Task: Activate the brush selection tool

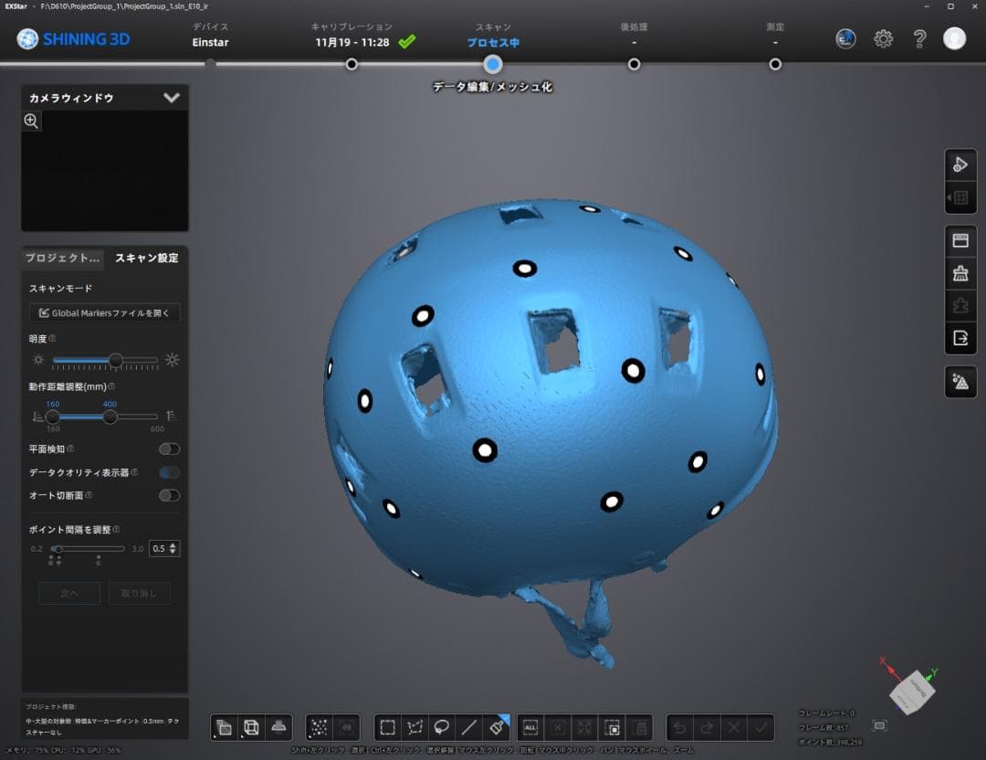Action: tap(496, 728)
